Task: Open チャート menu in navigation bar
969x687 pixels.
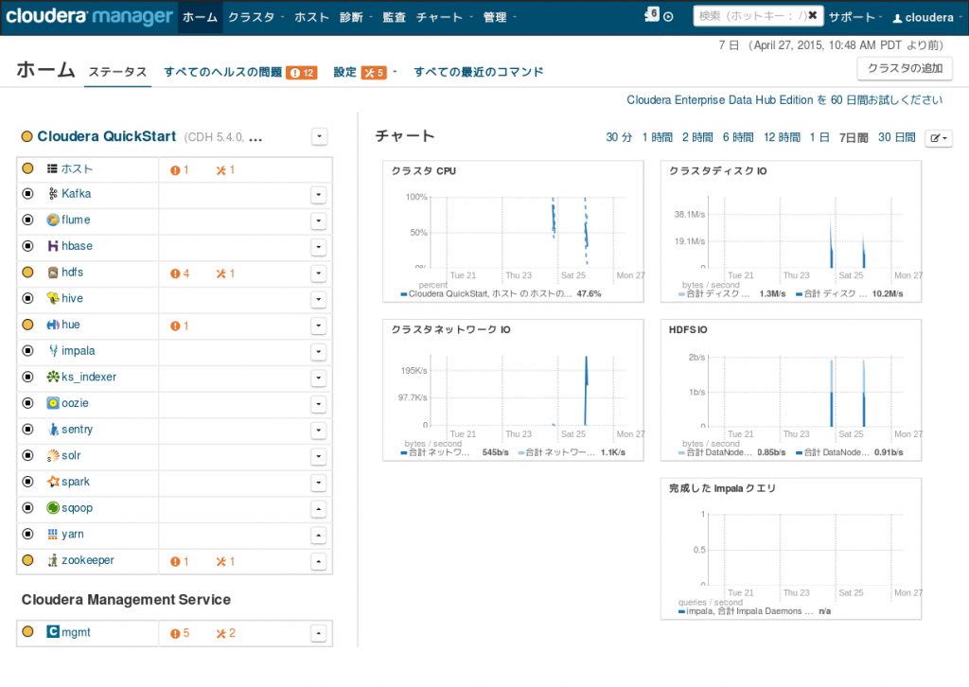Action: [444, 17]
